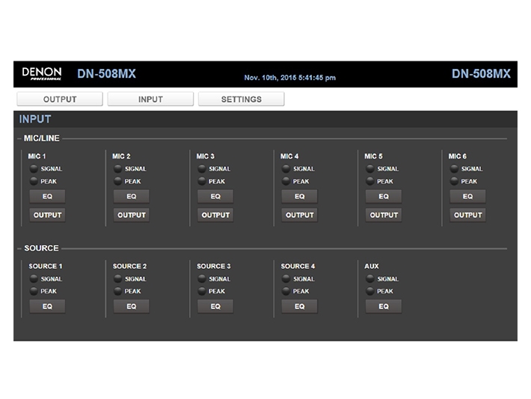Click MIC 3 SIGNAL indicator LED
This screenshot has height=399, width=531.
click(202, 168)
